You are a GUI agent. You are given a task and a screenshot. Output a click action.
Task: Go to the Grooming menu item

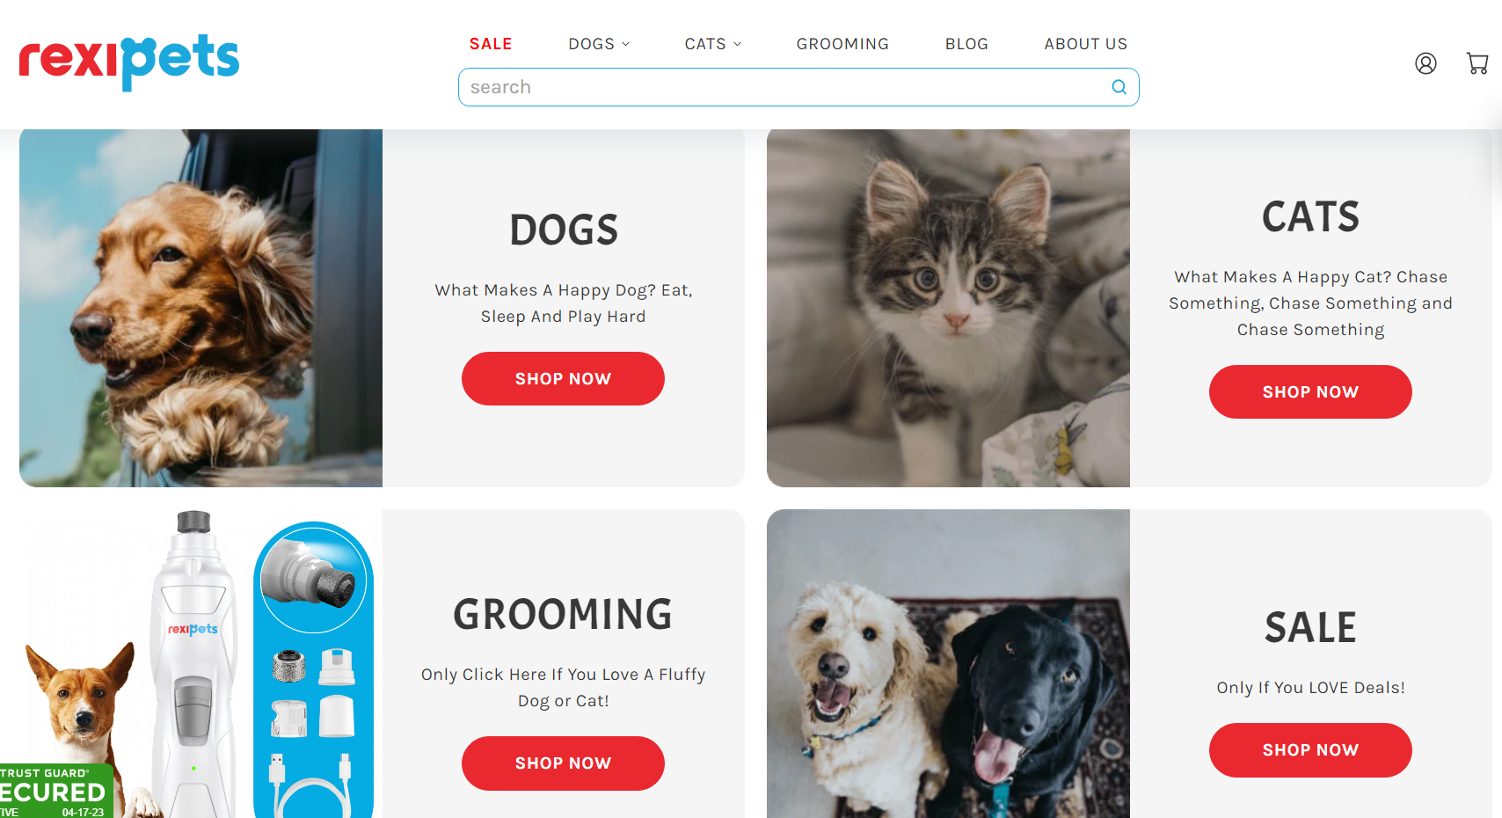[x=842, y=44]
